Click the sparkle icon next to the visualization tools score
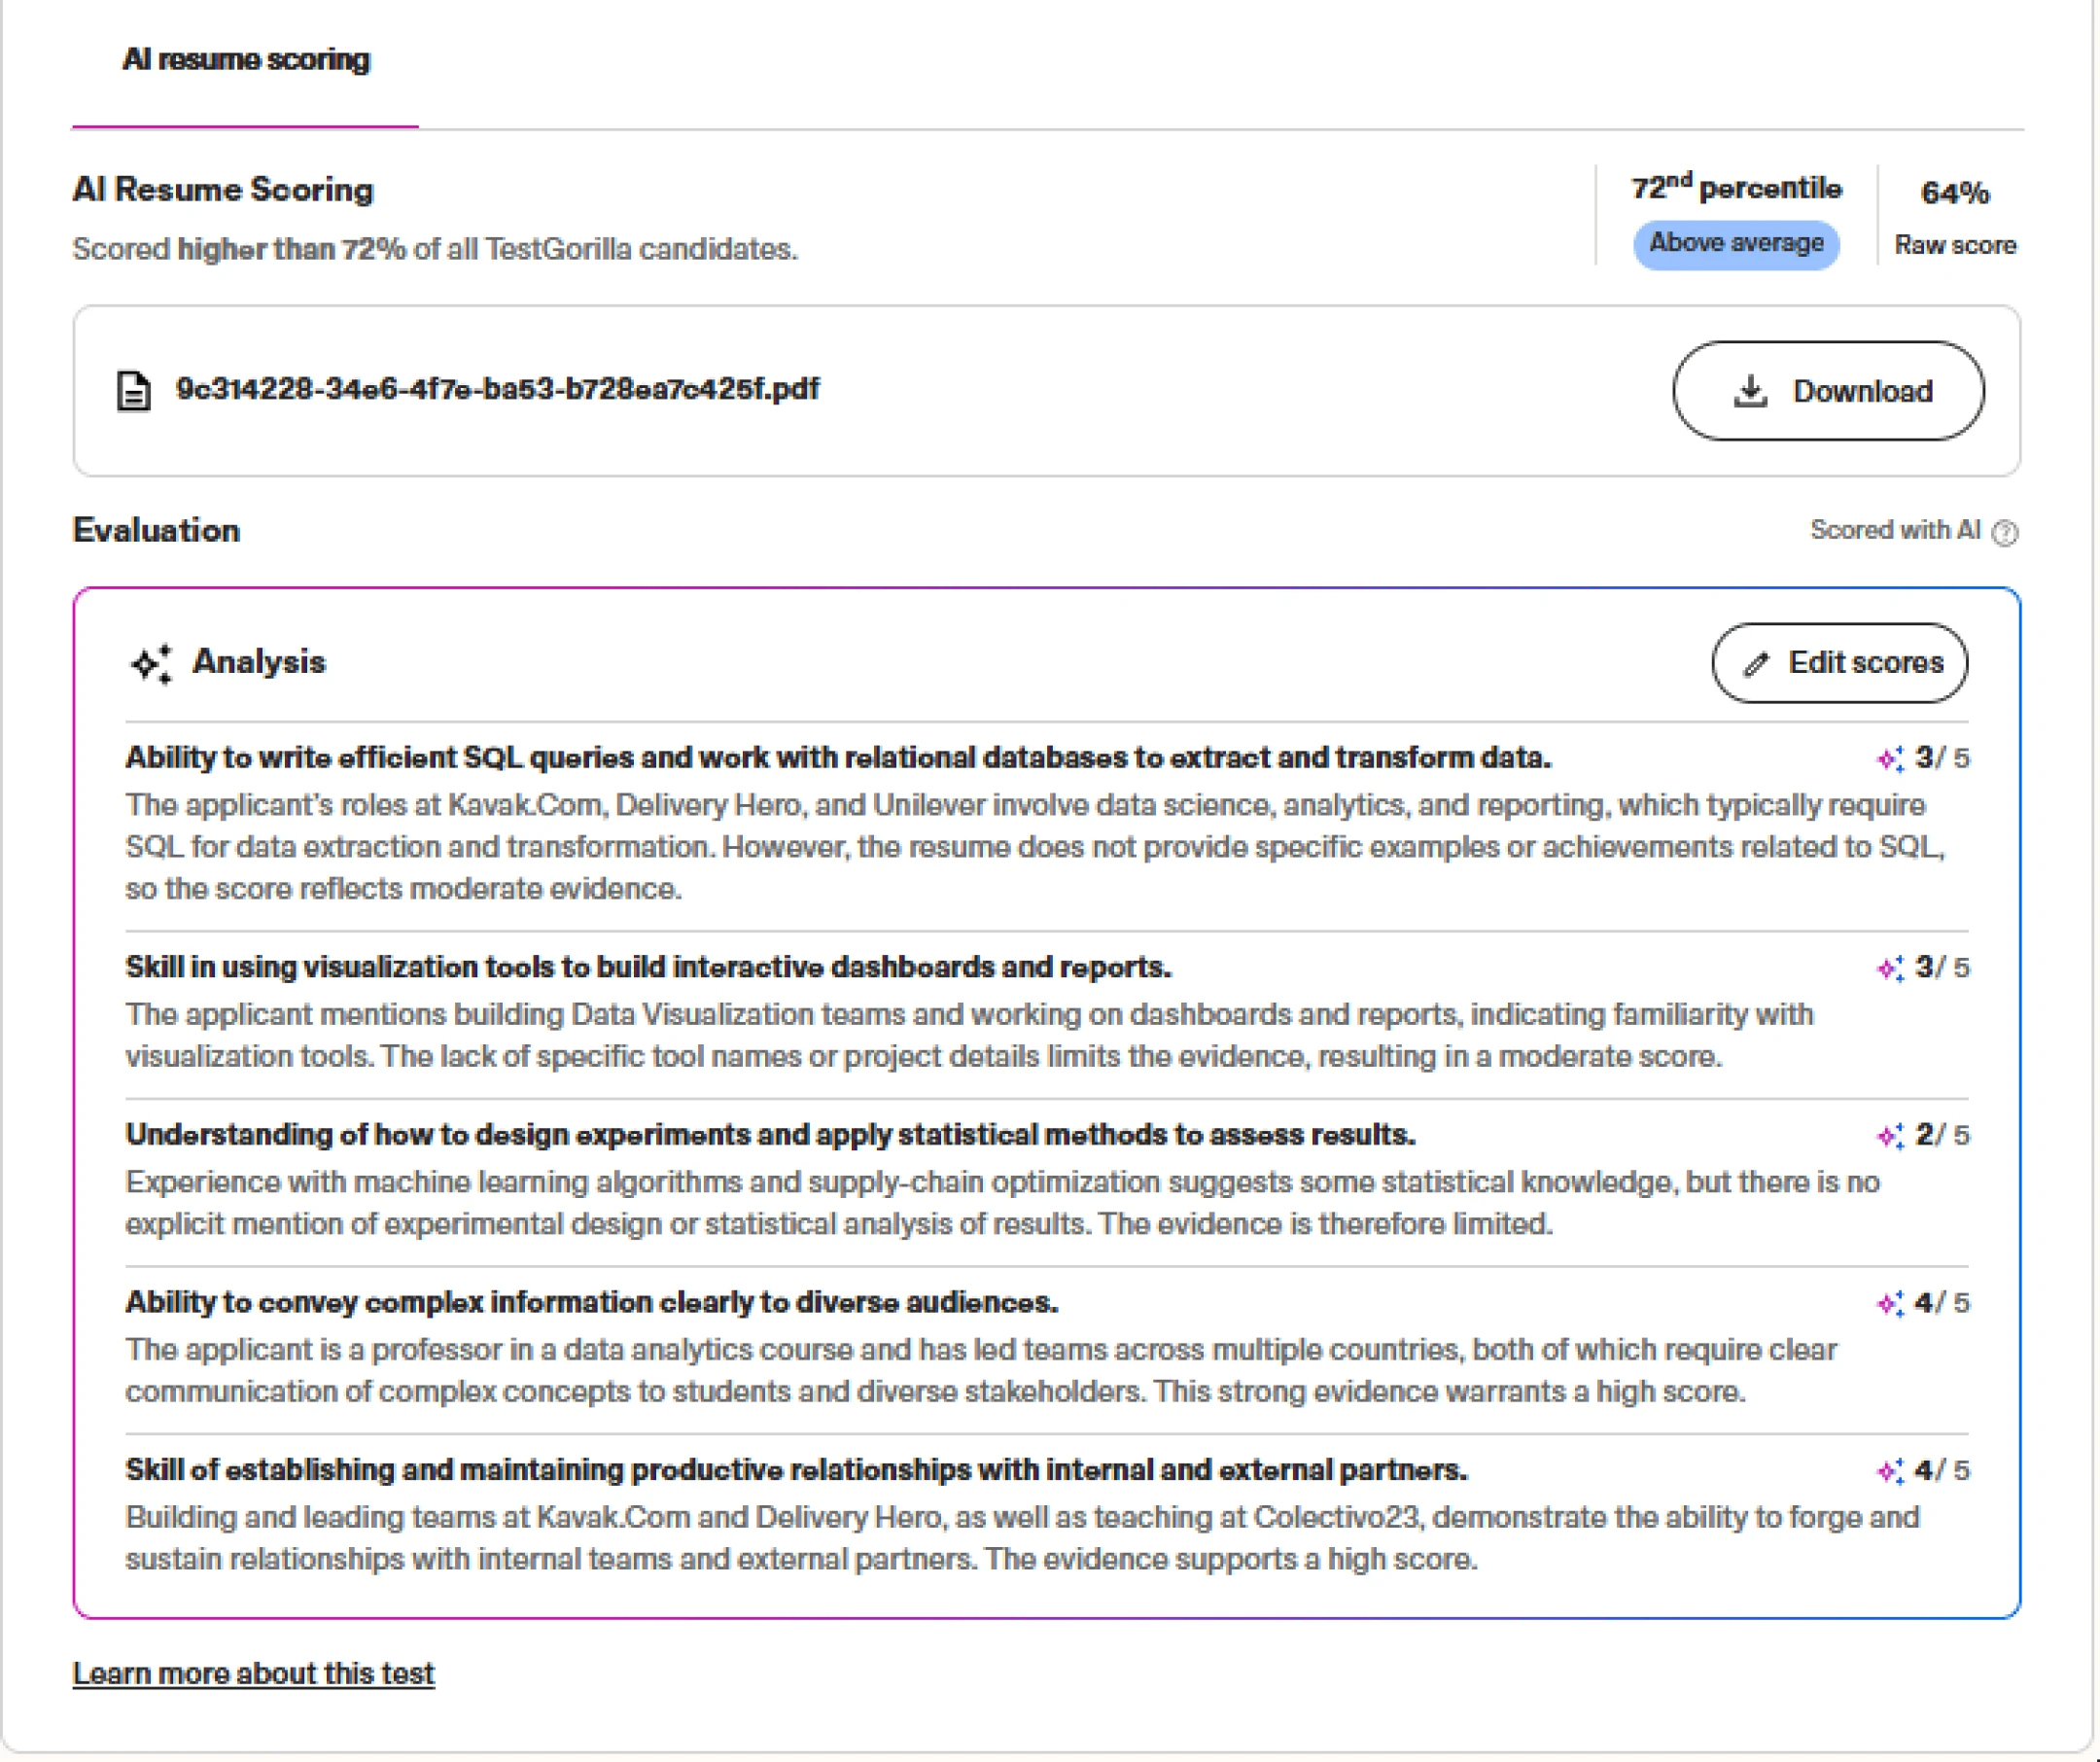 [x=1888, y=968]
